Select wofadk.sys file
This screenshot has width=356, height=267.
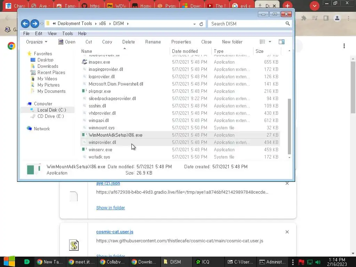(99, 157)
